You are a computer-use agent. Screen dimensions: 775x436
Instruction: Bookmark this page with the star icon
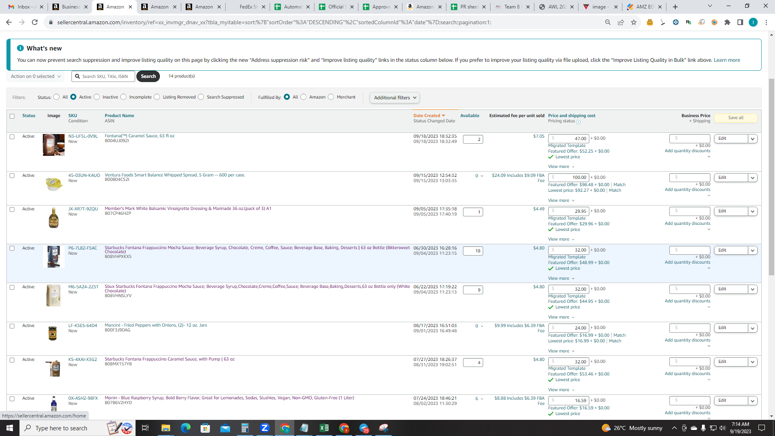click(634, 22)
